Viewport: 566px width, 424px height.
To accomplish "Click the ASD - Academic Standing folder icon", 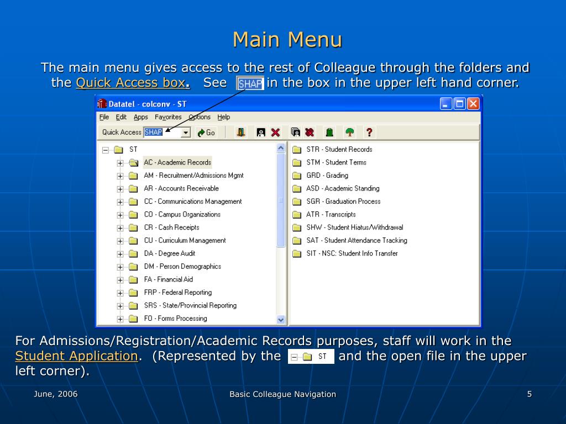I will coord(297,189).
